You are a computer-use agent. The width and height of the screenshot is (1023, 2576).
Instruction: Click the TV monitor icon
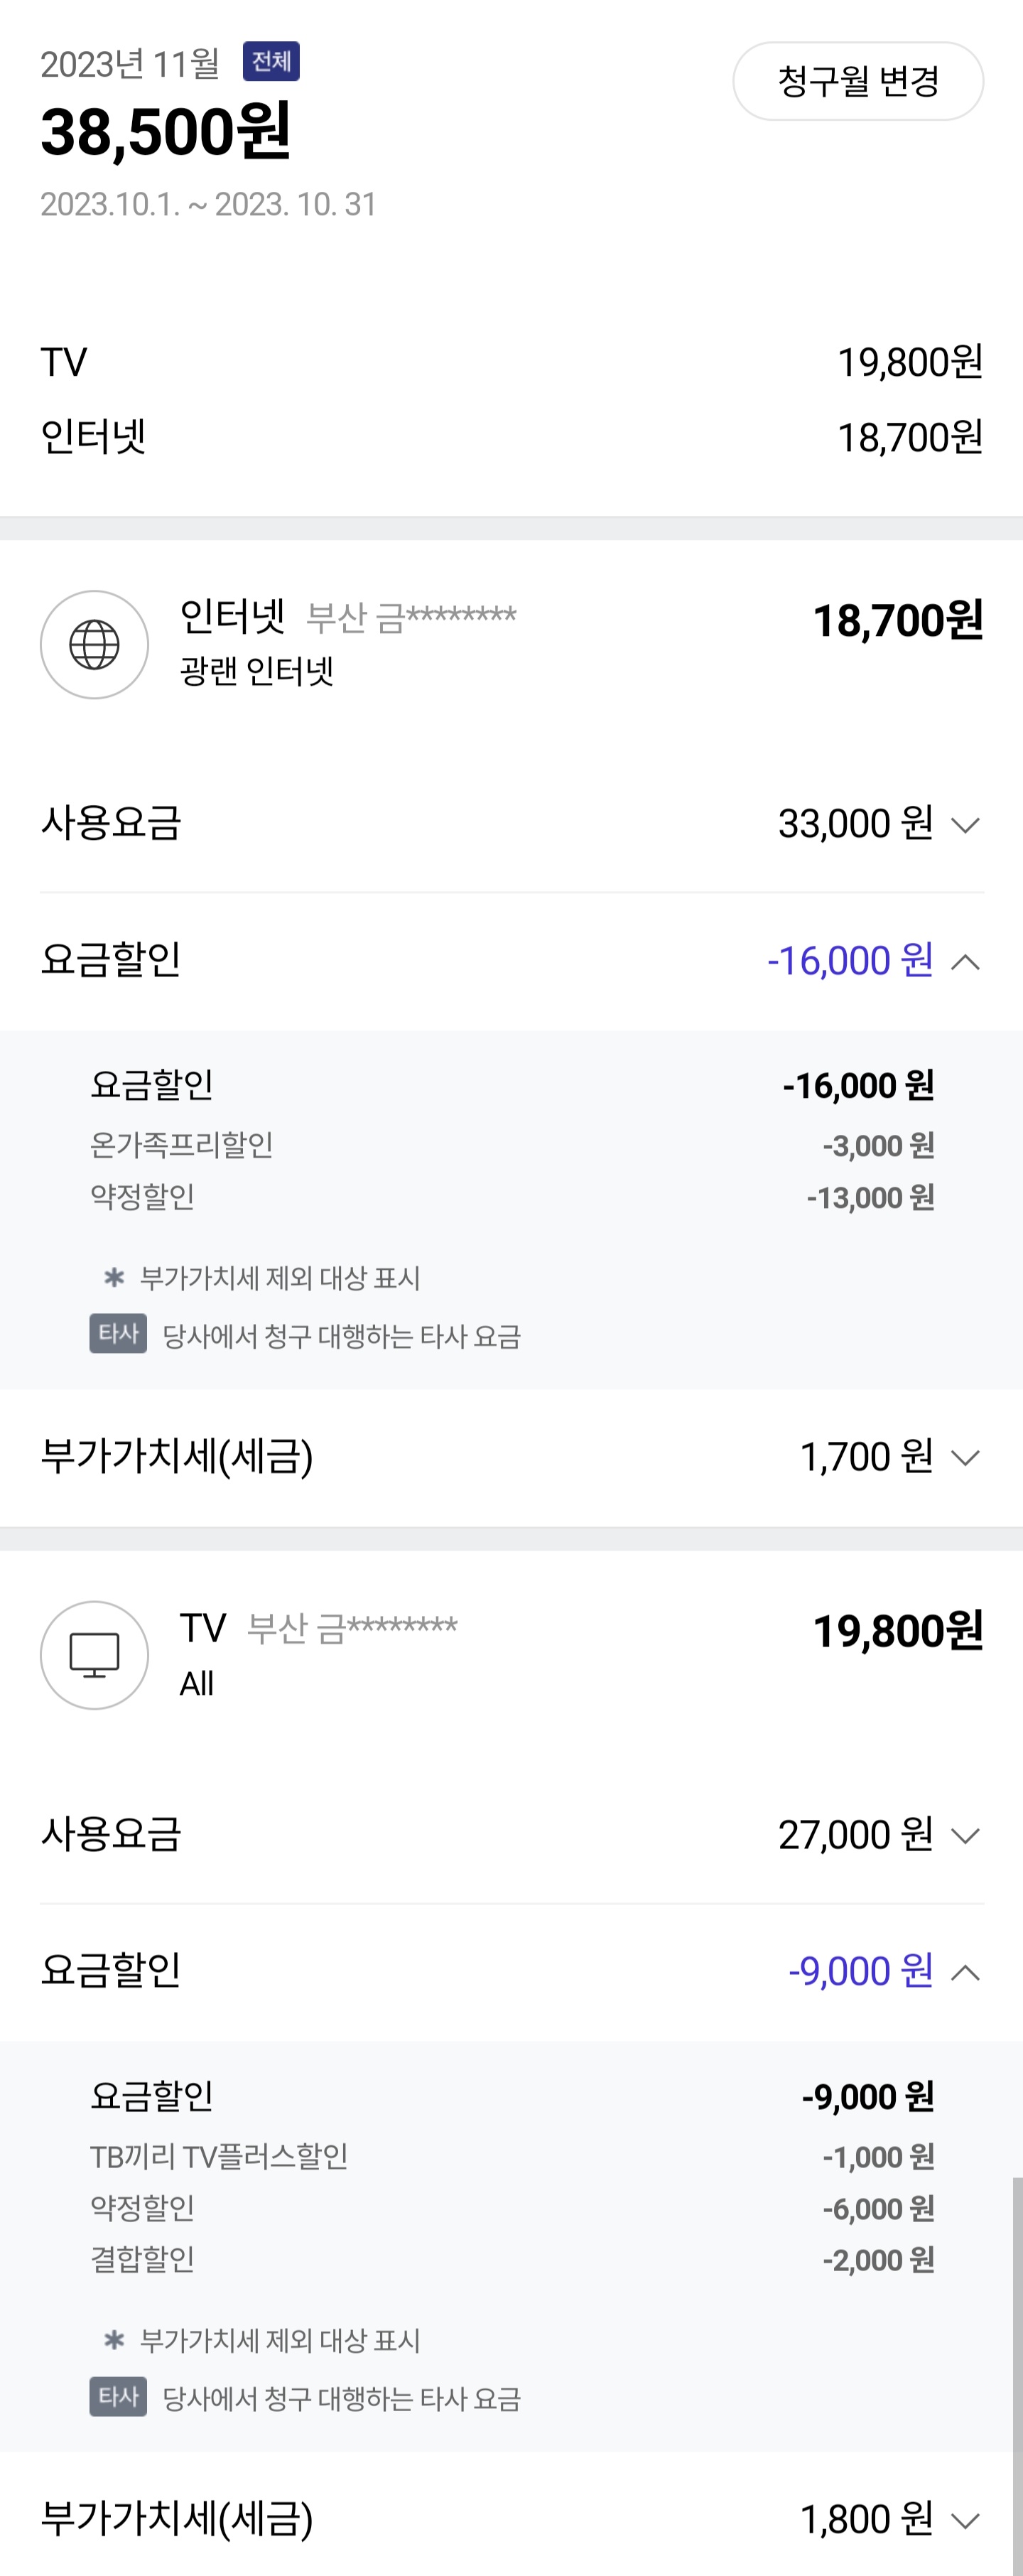click(94, 1655)
